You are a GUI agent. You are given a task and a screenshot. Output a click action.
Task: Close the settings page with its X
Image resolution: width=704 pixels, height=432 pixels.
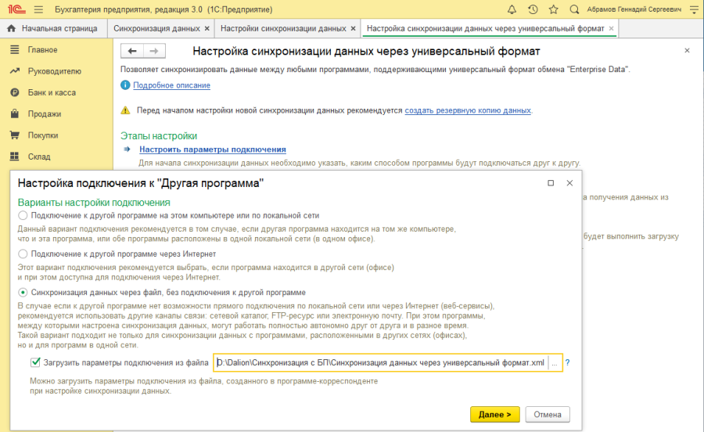(x=687, y=51)
